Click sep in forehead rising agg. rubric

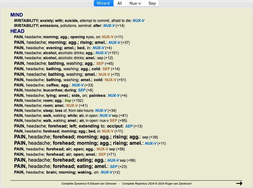[x=145, y=137]
